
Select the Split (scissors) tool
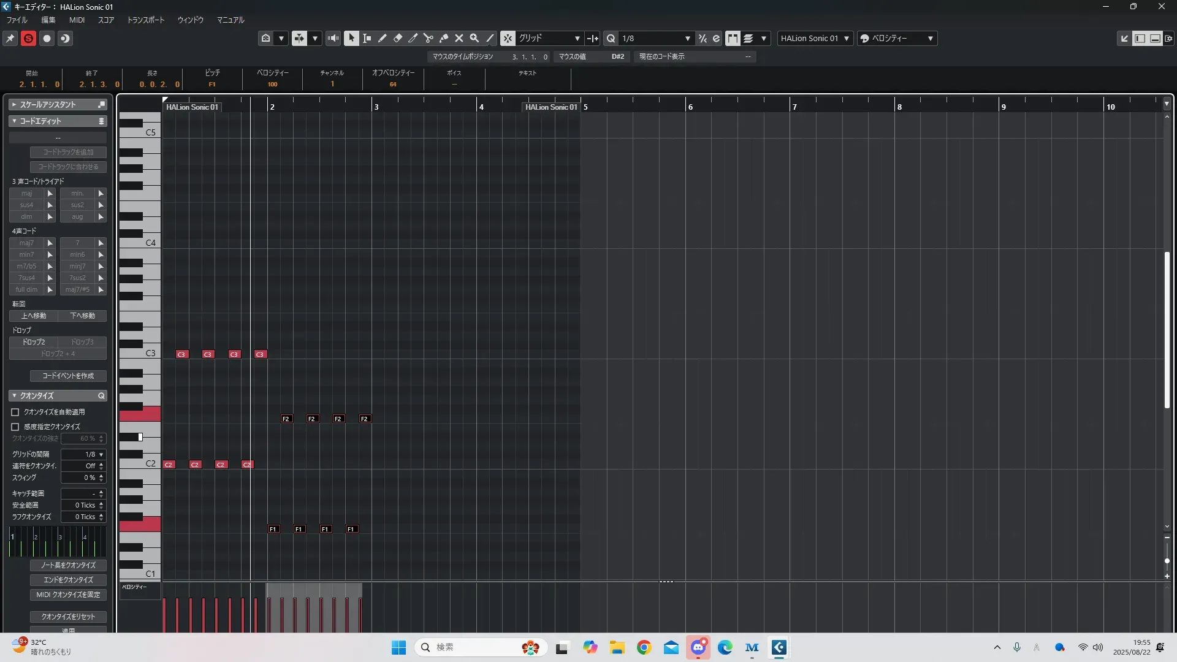click(x=428, y=38)
